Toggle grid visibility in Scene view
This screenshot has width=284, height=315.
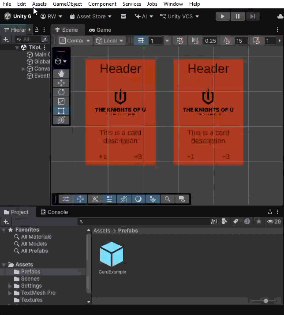141,41
